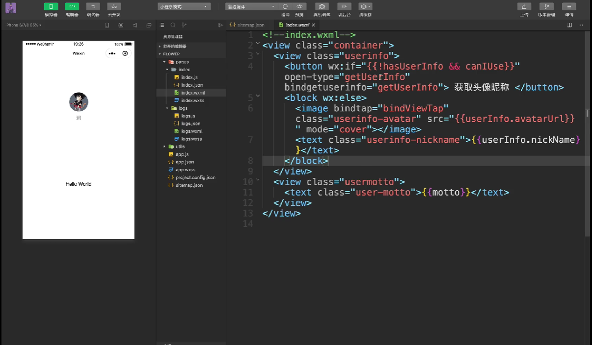Open the 清缓存 clear cache dropdown
The width and height of the screenshot is (592, 345).
(x=365, y=6)
